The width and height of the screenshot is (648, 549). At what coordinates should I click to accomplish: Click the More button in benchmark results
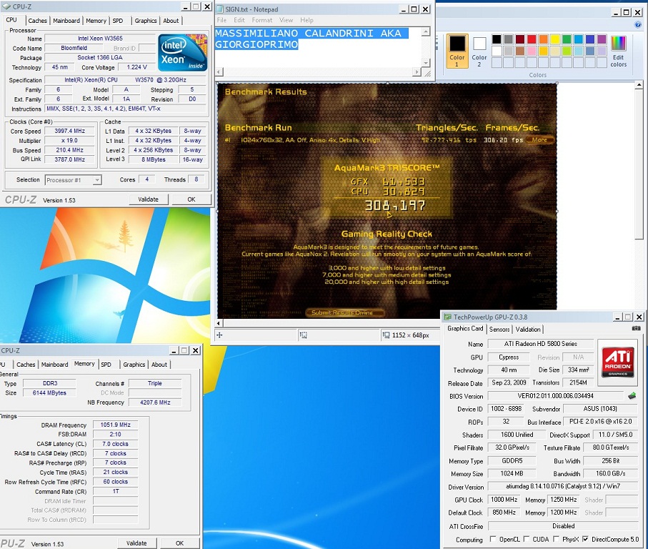[x=539, y=139]
